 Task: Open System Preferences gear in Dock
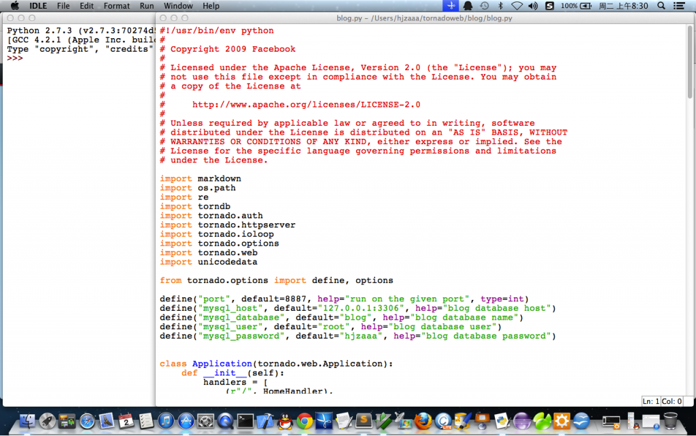click(x=205, y=421)
